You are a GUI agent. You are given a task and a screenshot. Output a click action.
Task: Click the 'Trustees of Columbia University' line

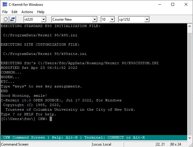click(70, 110)
